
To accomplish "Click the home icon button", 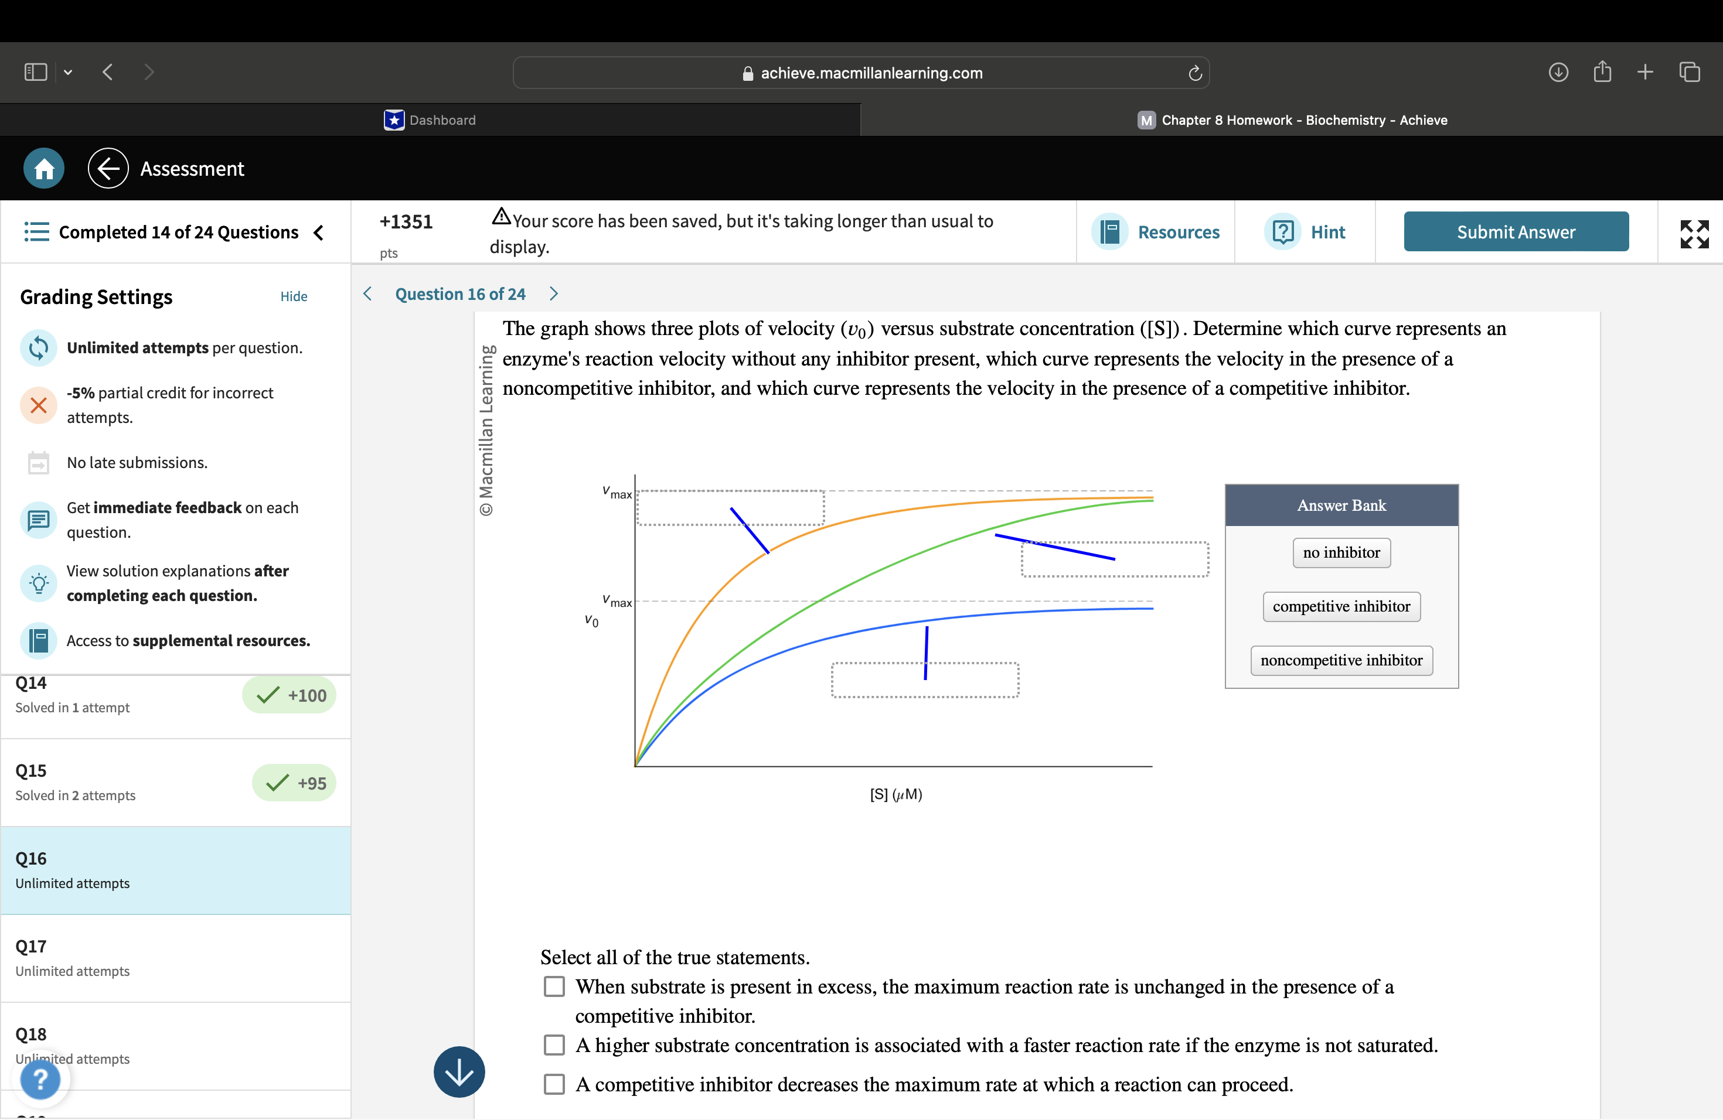I will (x=43, y=169).
